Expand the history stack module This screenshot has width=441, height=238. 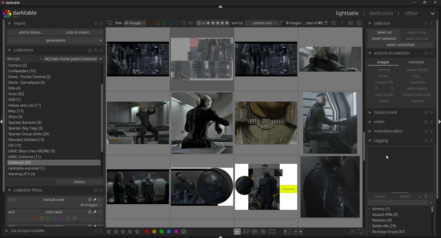pos(386,113)
